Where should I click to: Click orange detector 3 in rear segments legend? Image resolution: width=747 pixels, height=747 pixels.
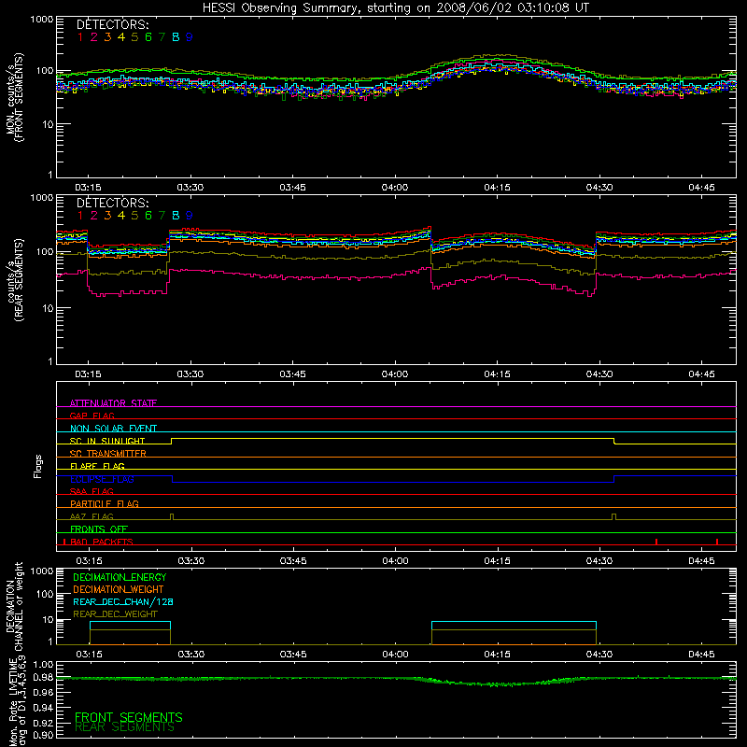(x=107, y=216)
